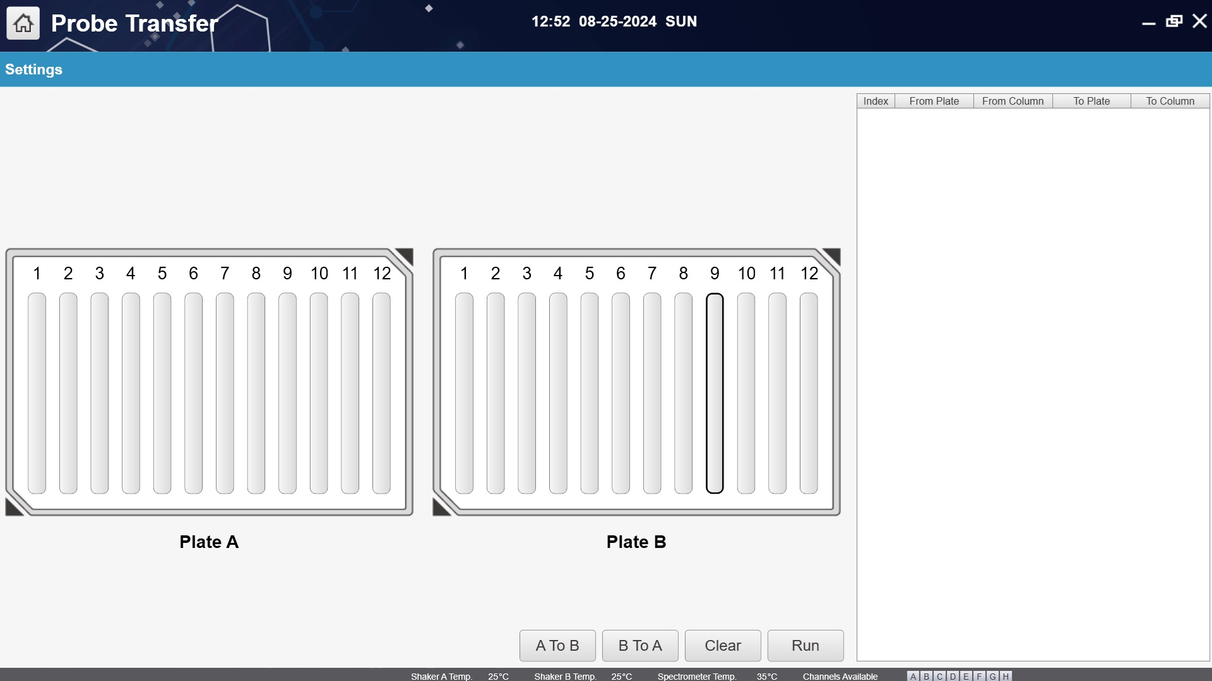
Task: Select column 2 on Plate B
Action: point(496,393)
